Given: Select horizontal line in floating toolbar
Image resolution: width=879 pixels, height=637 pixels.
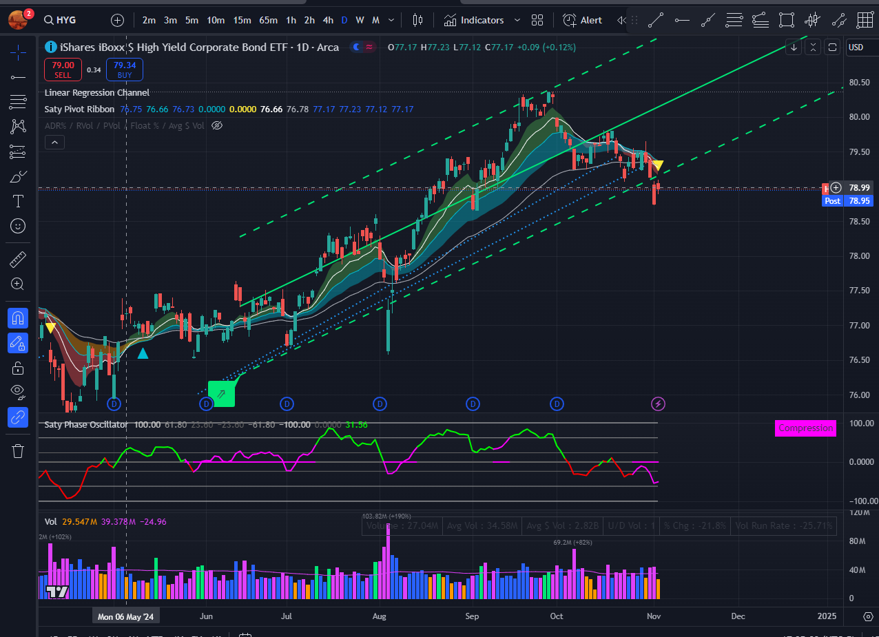Looking at the screenshot, I should [x=682, y=20].
